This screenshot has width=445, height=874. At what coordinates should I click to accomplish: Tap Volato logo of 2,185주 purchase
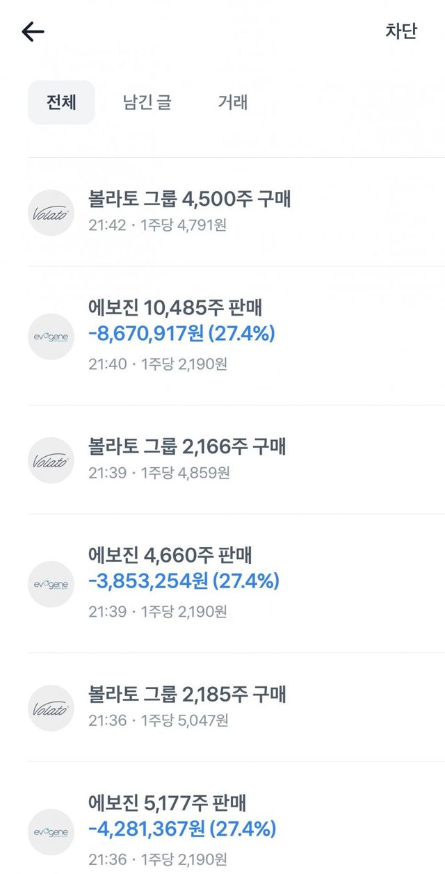(51, 708)
